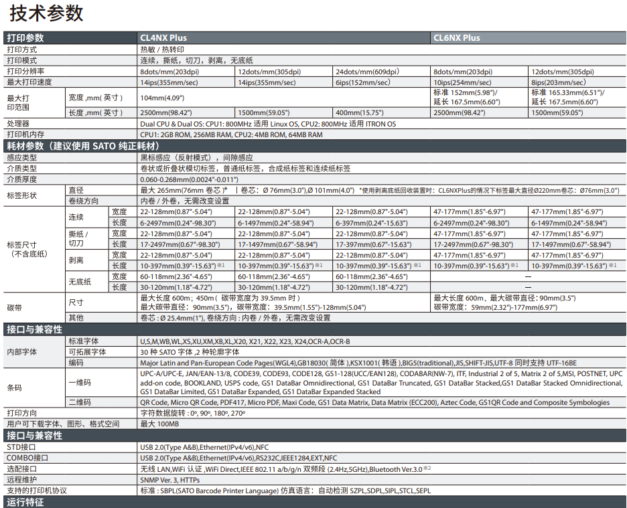Viewport: 627px width, 508px height.
Task: Select the 无底纸 label cell
Action: pos(80,282)
